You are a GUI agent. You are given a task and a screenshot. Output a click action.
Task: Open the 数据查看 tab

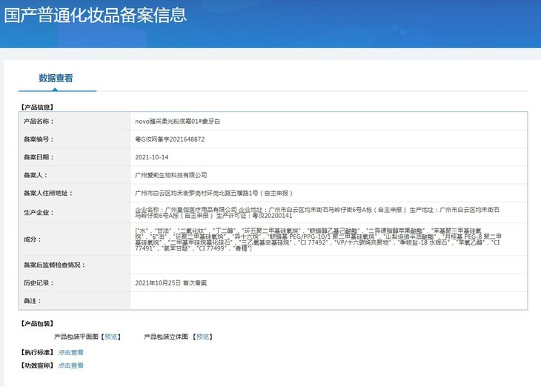point(56,79)
